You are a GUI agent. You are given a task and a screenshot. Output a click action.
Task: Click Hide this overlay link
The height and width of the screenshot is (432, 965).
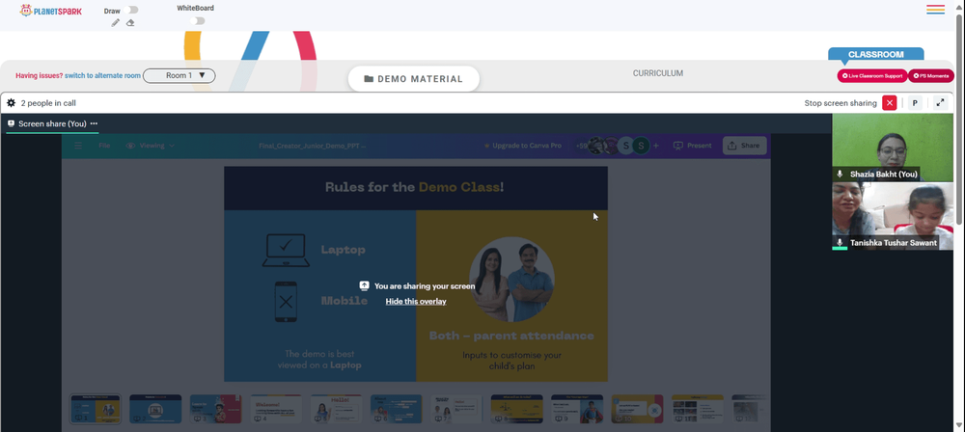(x=416, y=302)
